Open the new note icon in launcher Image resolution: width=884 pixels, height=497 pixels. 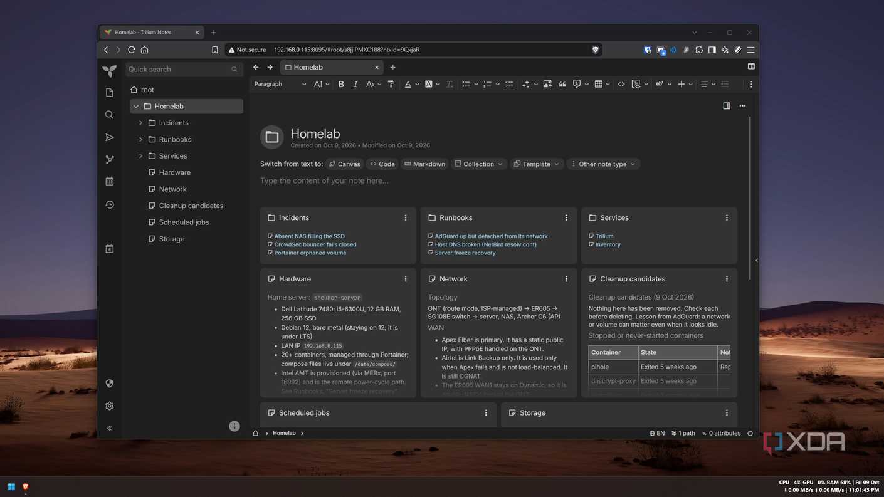110,93
